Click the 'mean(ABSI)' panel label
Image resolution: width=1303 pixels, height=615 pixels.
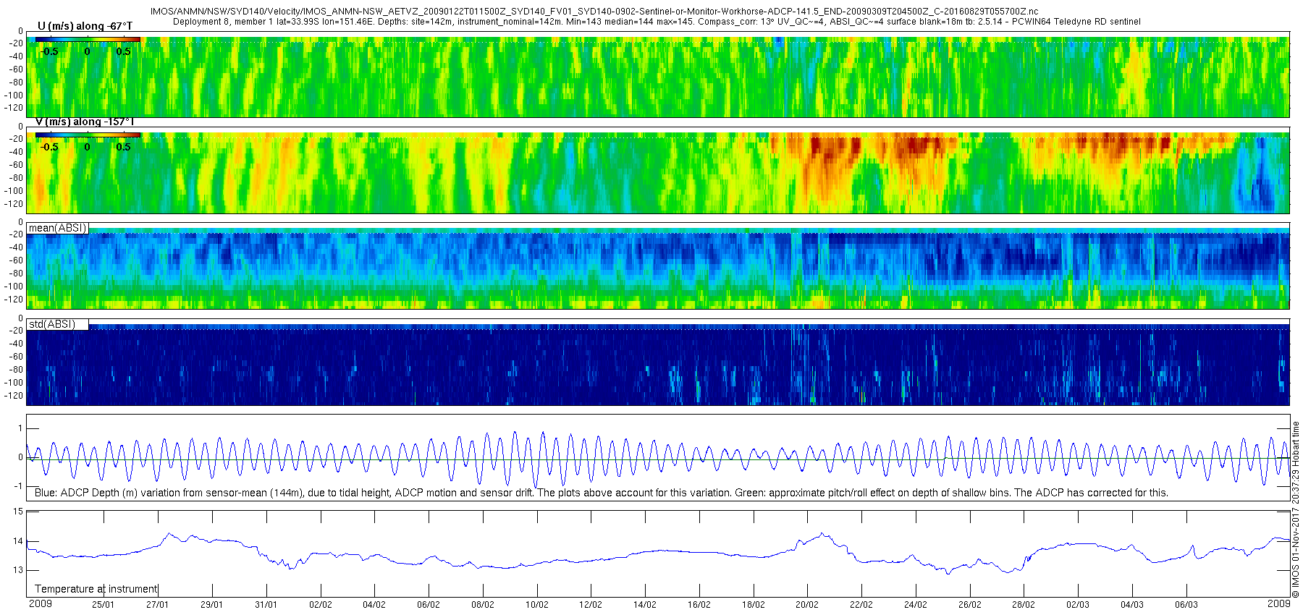[57, 228]
